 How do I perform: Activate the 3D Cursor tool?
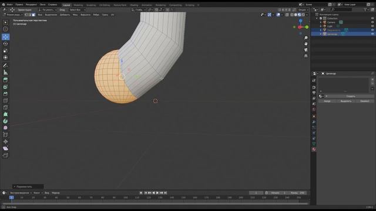(x=5, y=29)
